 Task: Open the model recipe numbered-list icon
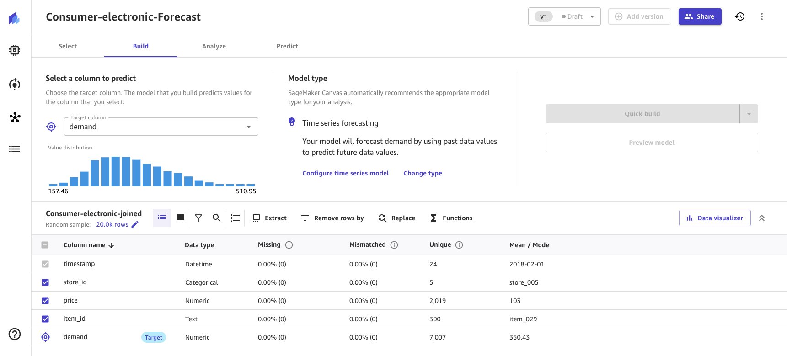(236, 218)
